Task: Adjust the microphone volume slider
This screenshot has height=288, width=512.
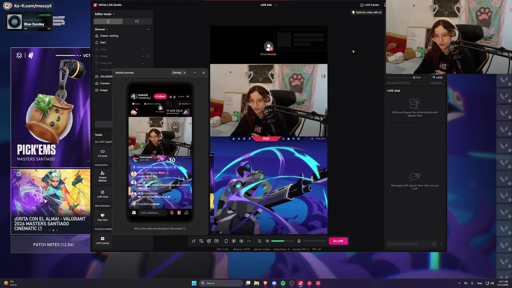Action: (314, 241)
